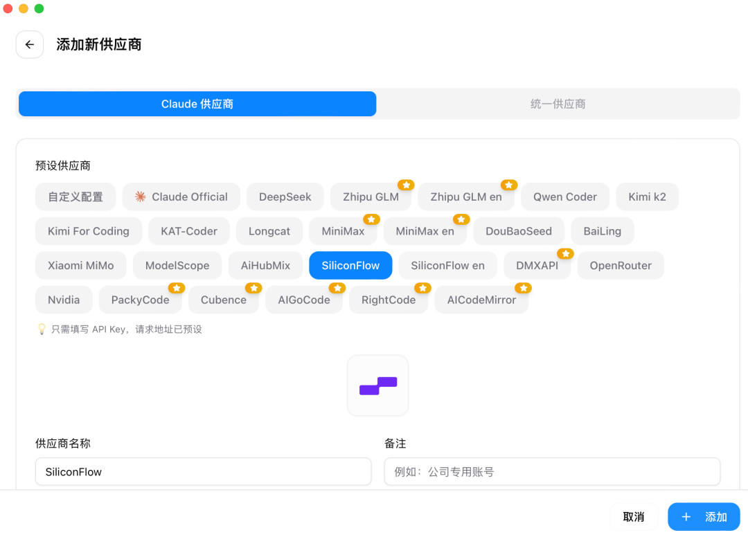The height and width of the screenshot is (537, 748).
Task: Select the BaiLing preset
Action: click(x=602, y=231)
